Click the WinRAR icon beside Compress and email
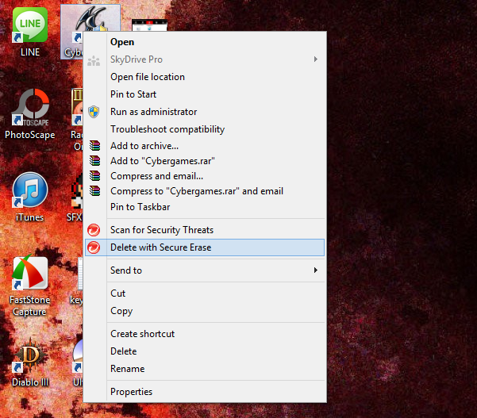The width and height of the screenshot is (477, 418). click(x=94, y=175)
